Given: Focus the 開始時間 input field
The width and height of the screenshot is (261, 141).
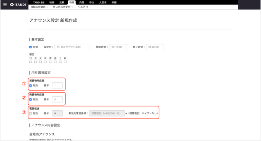Looking at the screenshot, I should click(x=118, y=47).
